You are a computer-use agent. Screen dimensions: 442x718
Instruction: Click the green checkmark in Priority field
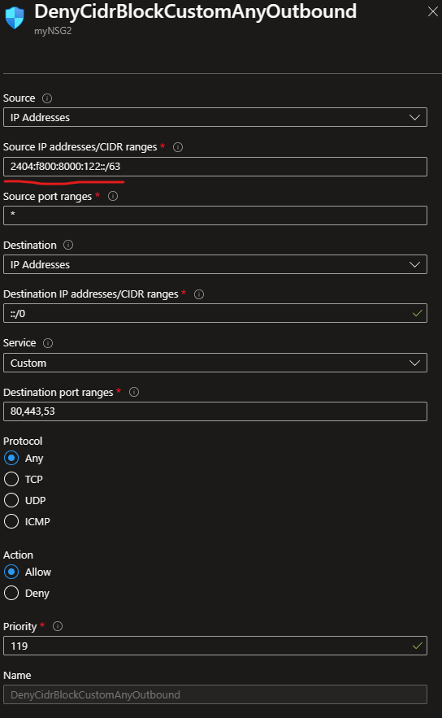(x=418, y=646)
